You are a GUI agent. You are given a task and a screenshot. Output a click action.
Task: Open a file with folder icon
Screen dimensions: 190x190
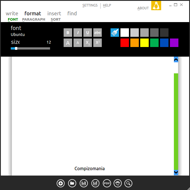[x=72, y=183]
